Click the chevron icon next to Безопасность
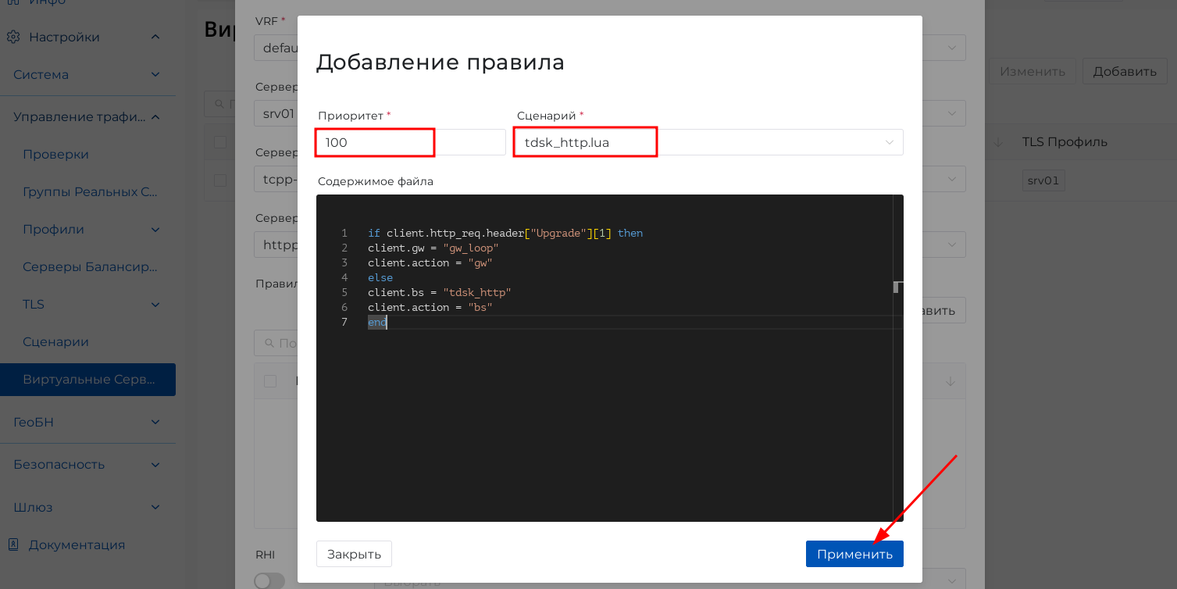This screenshot has height=589, width=1177. pyautogui.click(x=155, y=465)
